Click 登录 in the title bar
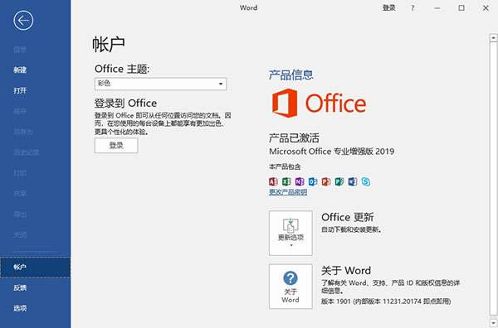Screen dimensions: 498x328 tap(388, 8)
